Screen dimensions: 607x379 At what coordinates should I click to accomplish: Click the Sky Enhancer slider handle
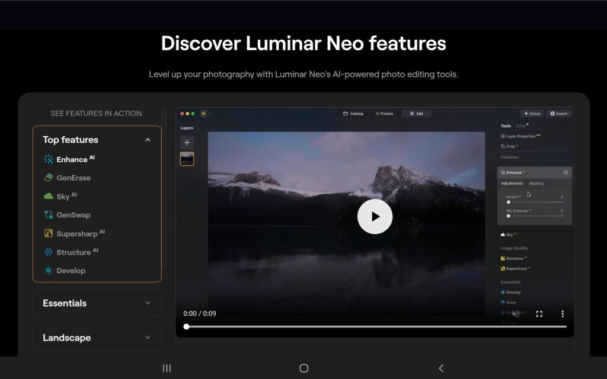pyautogui.click(x=508, y=216)
